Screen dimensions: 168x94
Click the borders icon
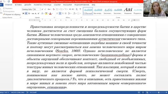(x=78, y=13)
